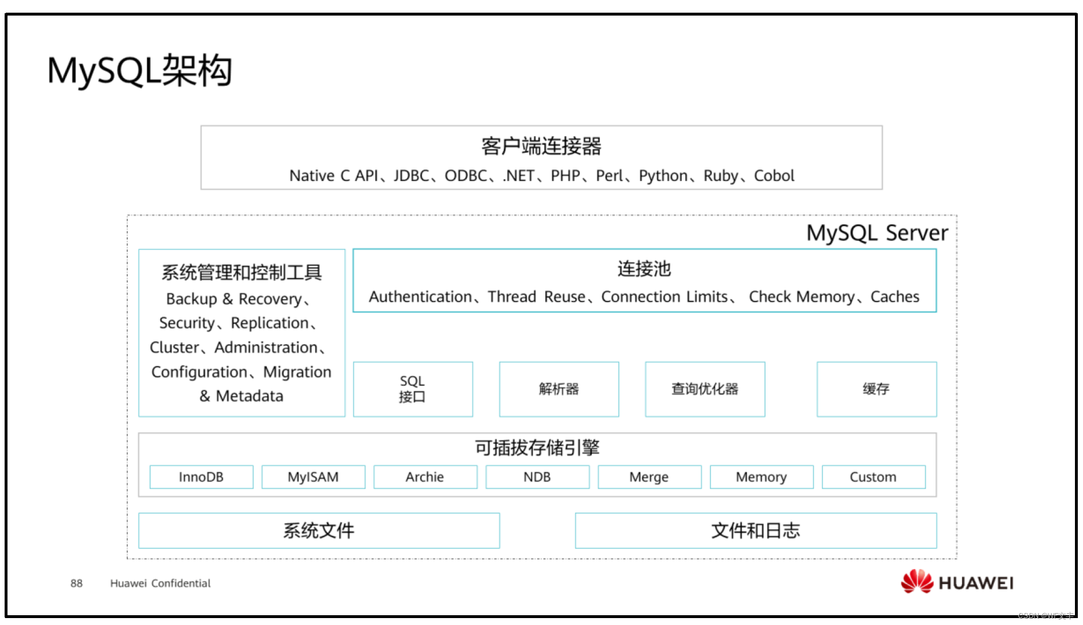Select the 解析器 box
Screen dimensions: 1083x625
pyautogui.click(x=559, y=389)
